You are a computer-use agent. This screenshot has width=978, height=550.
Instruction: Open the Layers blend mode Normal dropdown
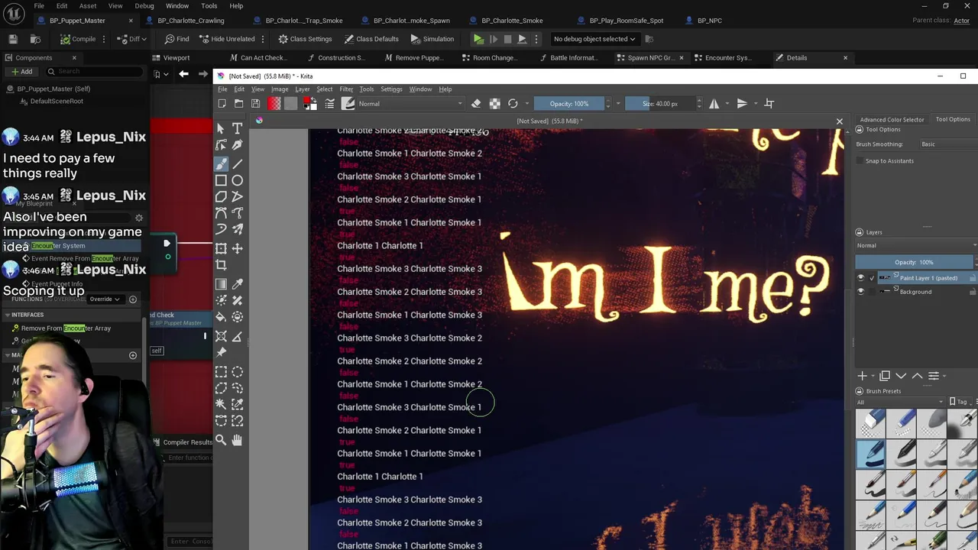[916, 245]
